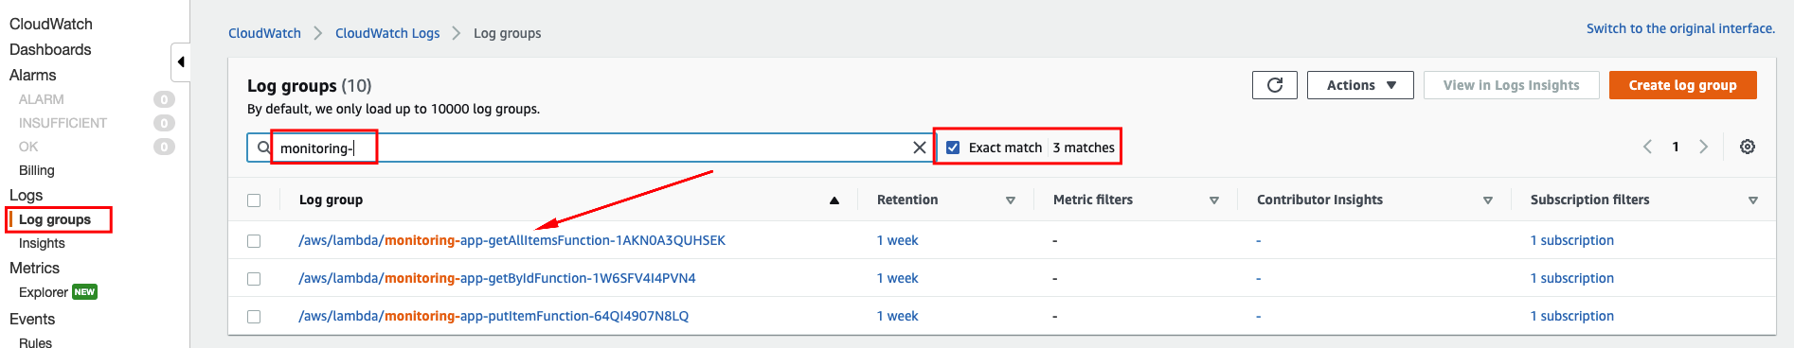Open Logs section in sidebar
This screenshot has height=348, width=1794.
coord(27,195)
